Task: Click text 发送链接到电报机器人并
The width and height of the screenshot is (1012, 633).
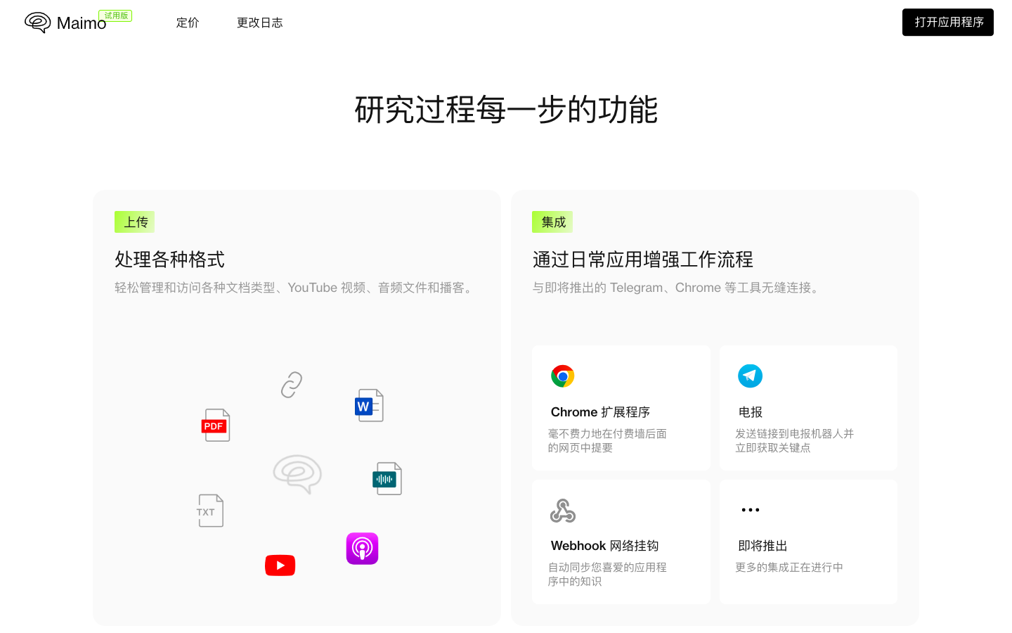Action: click(794, 433)
